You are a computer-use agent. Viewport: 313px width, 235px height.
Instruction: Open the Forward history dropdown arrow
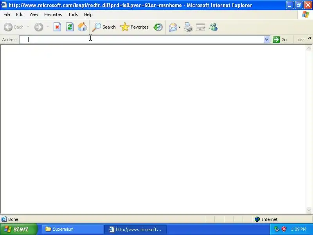tap(48, 27)
